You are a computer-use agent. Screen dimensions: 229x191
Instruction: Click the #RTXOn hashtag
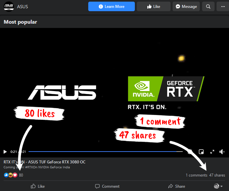pos(31,167)
